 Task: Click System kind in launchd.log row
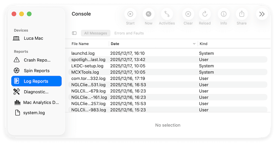tap(206, 53)
